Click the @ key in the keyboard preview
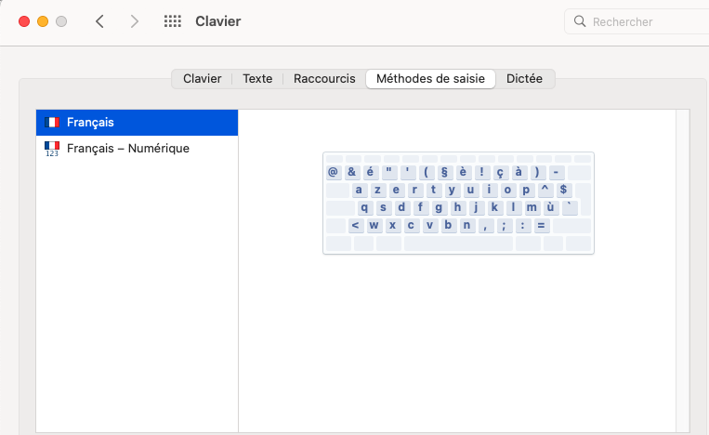709x435 pixels. point(333,172)
